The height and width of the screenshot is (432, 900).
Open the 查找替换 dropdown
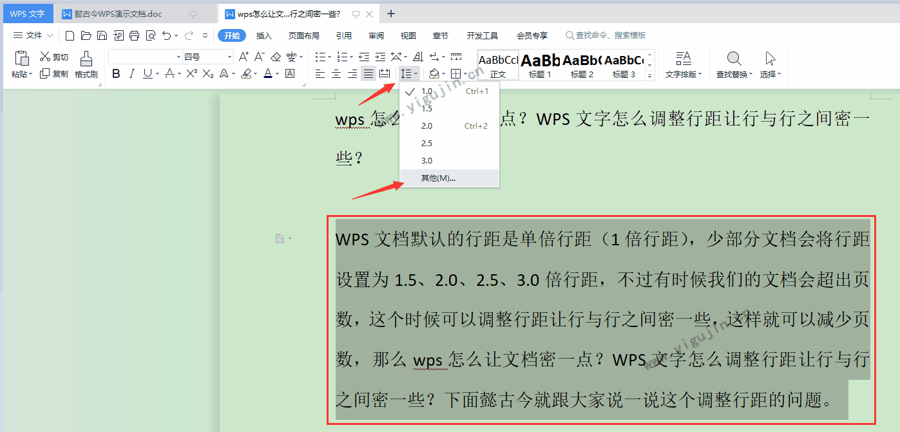pos(734,74)
